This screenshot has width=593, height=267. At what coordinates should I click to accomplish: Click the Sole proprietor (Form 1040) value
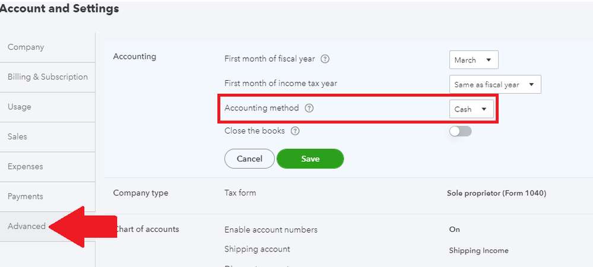pyautogui.click(x=496, y=193)
